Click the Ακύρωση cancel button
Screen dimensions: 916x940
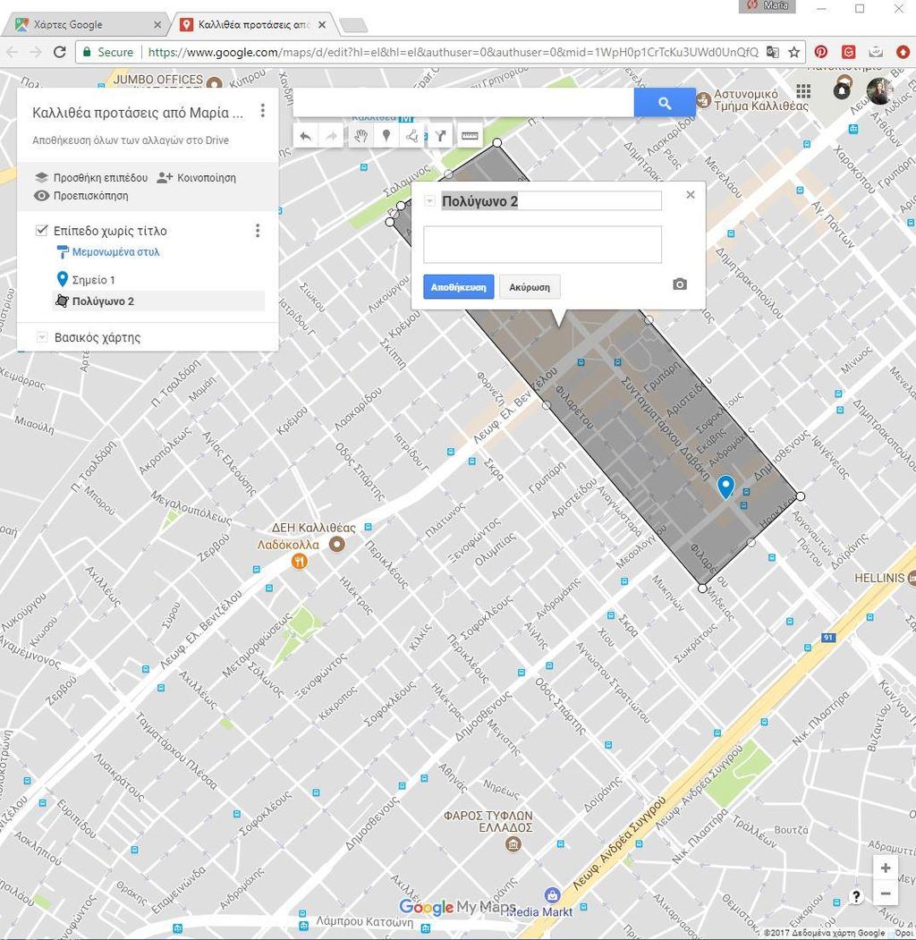tap(530, 287)
